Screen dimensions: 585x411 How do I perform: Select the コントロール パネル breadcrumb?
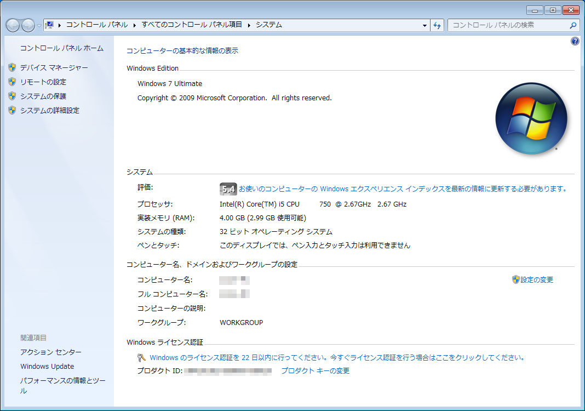click(96, 25)
